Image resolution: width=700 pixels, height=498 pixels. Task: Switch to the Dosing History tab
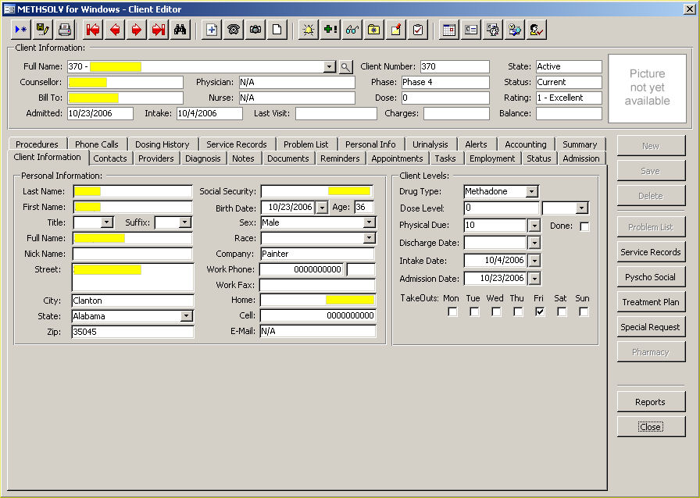162,144
